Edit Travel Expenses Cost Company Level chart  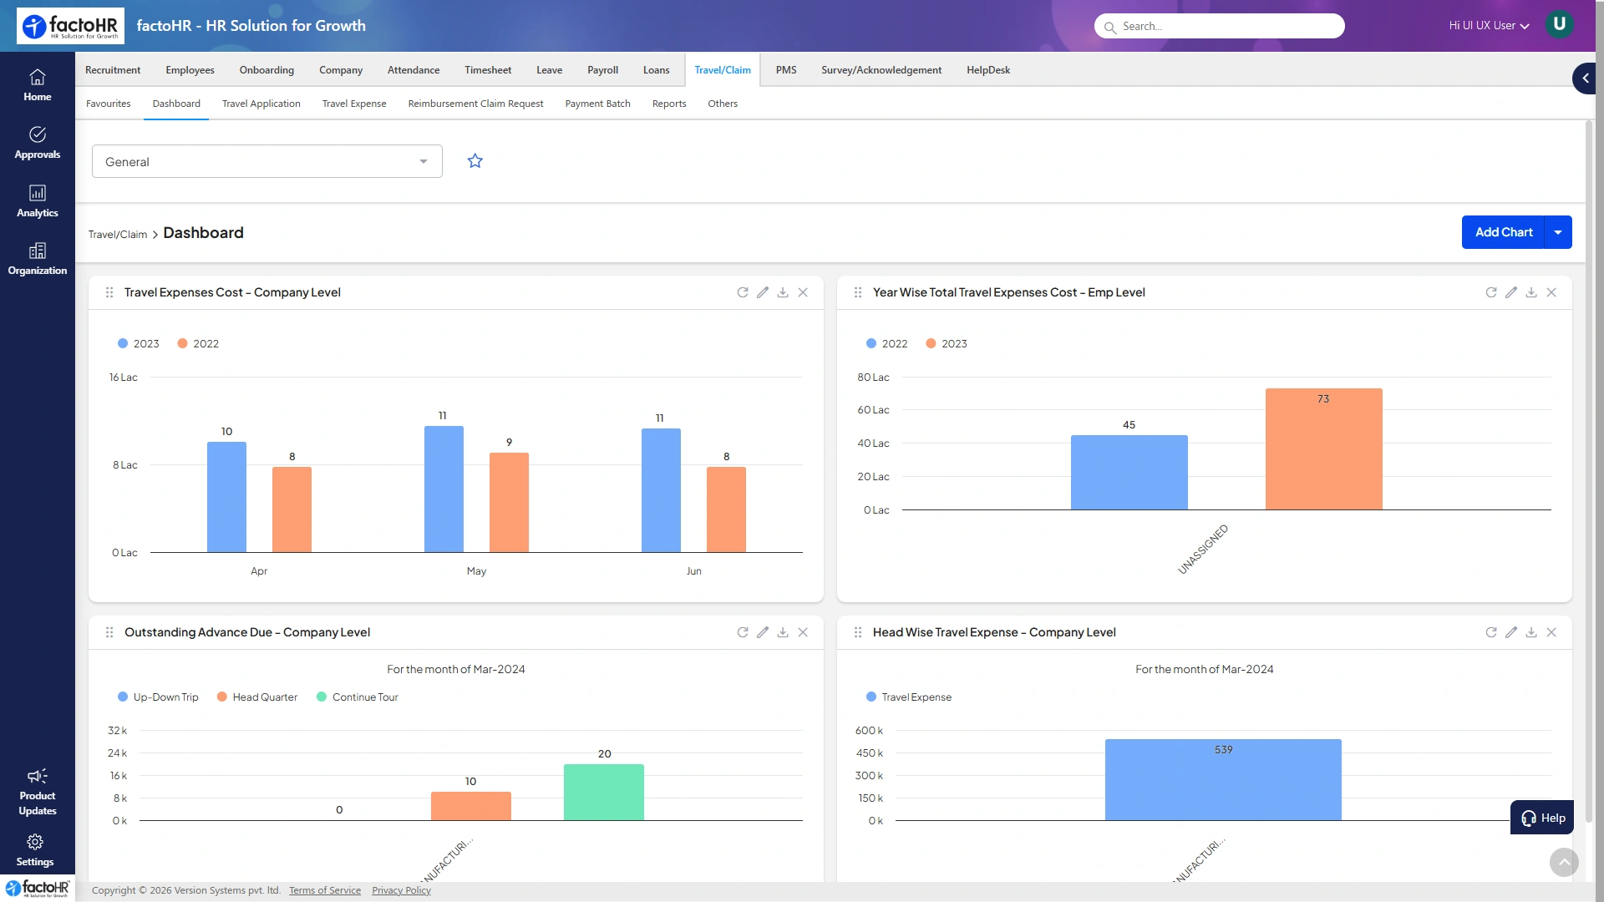click(x=763, y=292)
